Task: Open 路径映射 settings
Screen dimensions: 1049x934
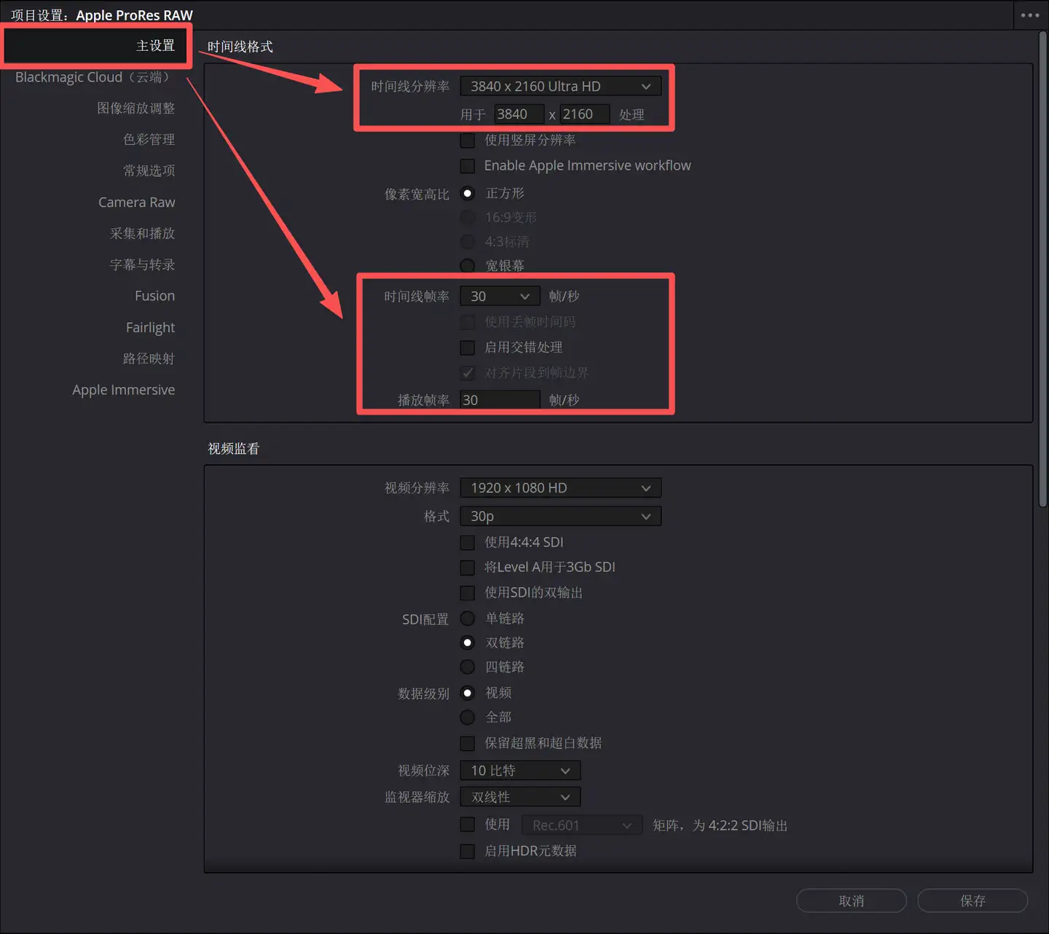Action: [x=149, y=359]
